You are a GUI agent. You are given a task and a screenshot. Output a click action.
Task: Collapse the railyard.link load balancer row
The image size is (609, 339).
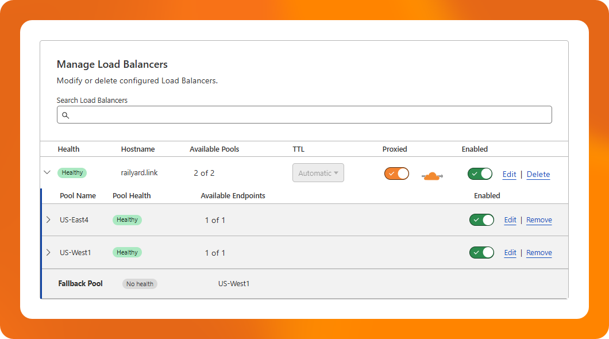47,172
